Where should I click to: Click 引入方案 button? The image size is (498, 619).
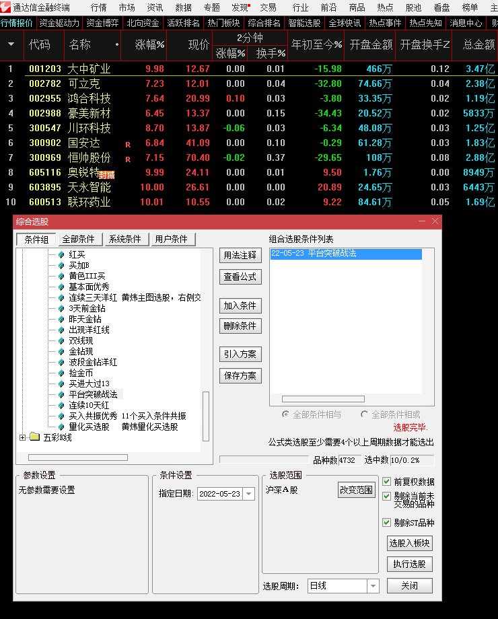240,354
